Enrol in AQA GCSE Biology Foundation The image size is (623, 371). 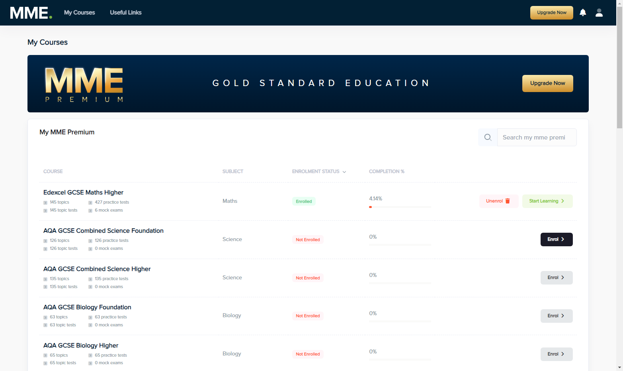tap(557, 316)
